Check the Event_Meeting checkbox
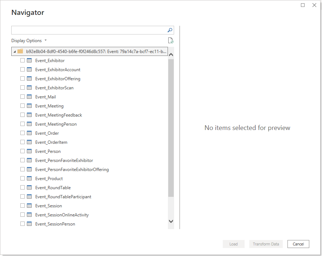Viewport: 322px width, 256px height. click(23, 106)
